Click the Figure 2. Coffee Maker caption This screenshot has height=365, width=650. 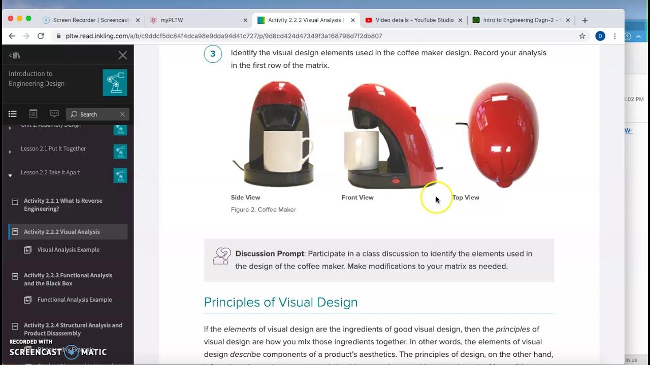[x=264, y=209]
